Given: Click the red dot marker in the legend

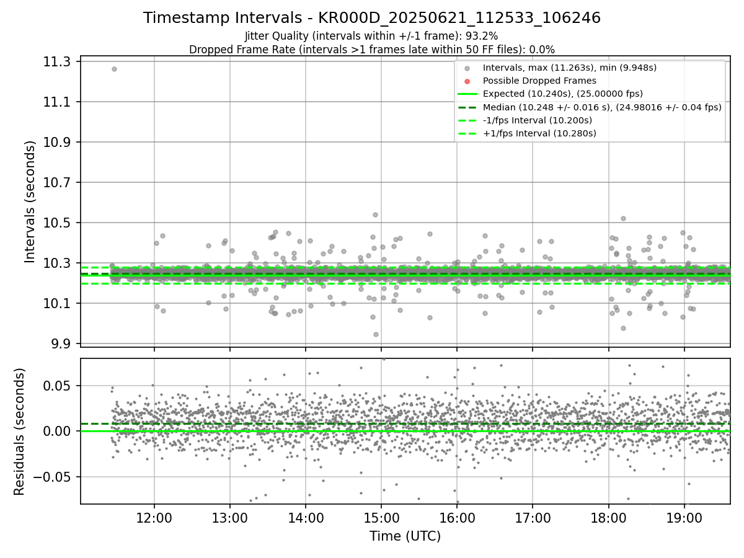Looking at the screenshot, I should tap(467, 81).
